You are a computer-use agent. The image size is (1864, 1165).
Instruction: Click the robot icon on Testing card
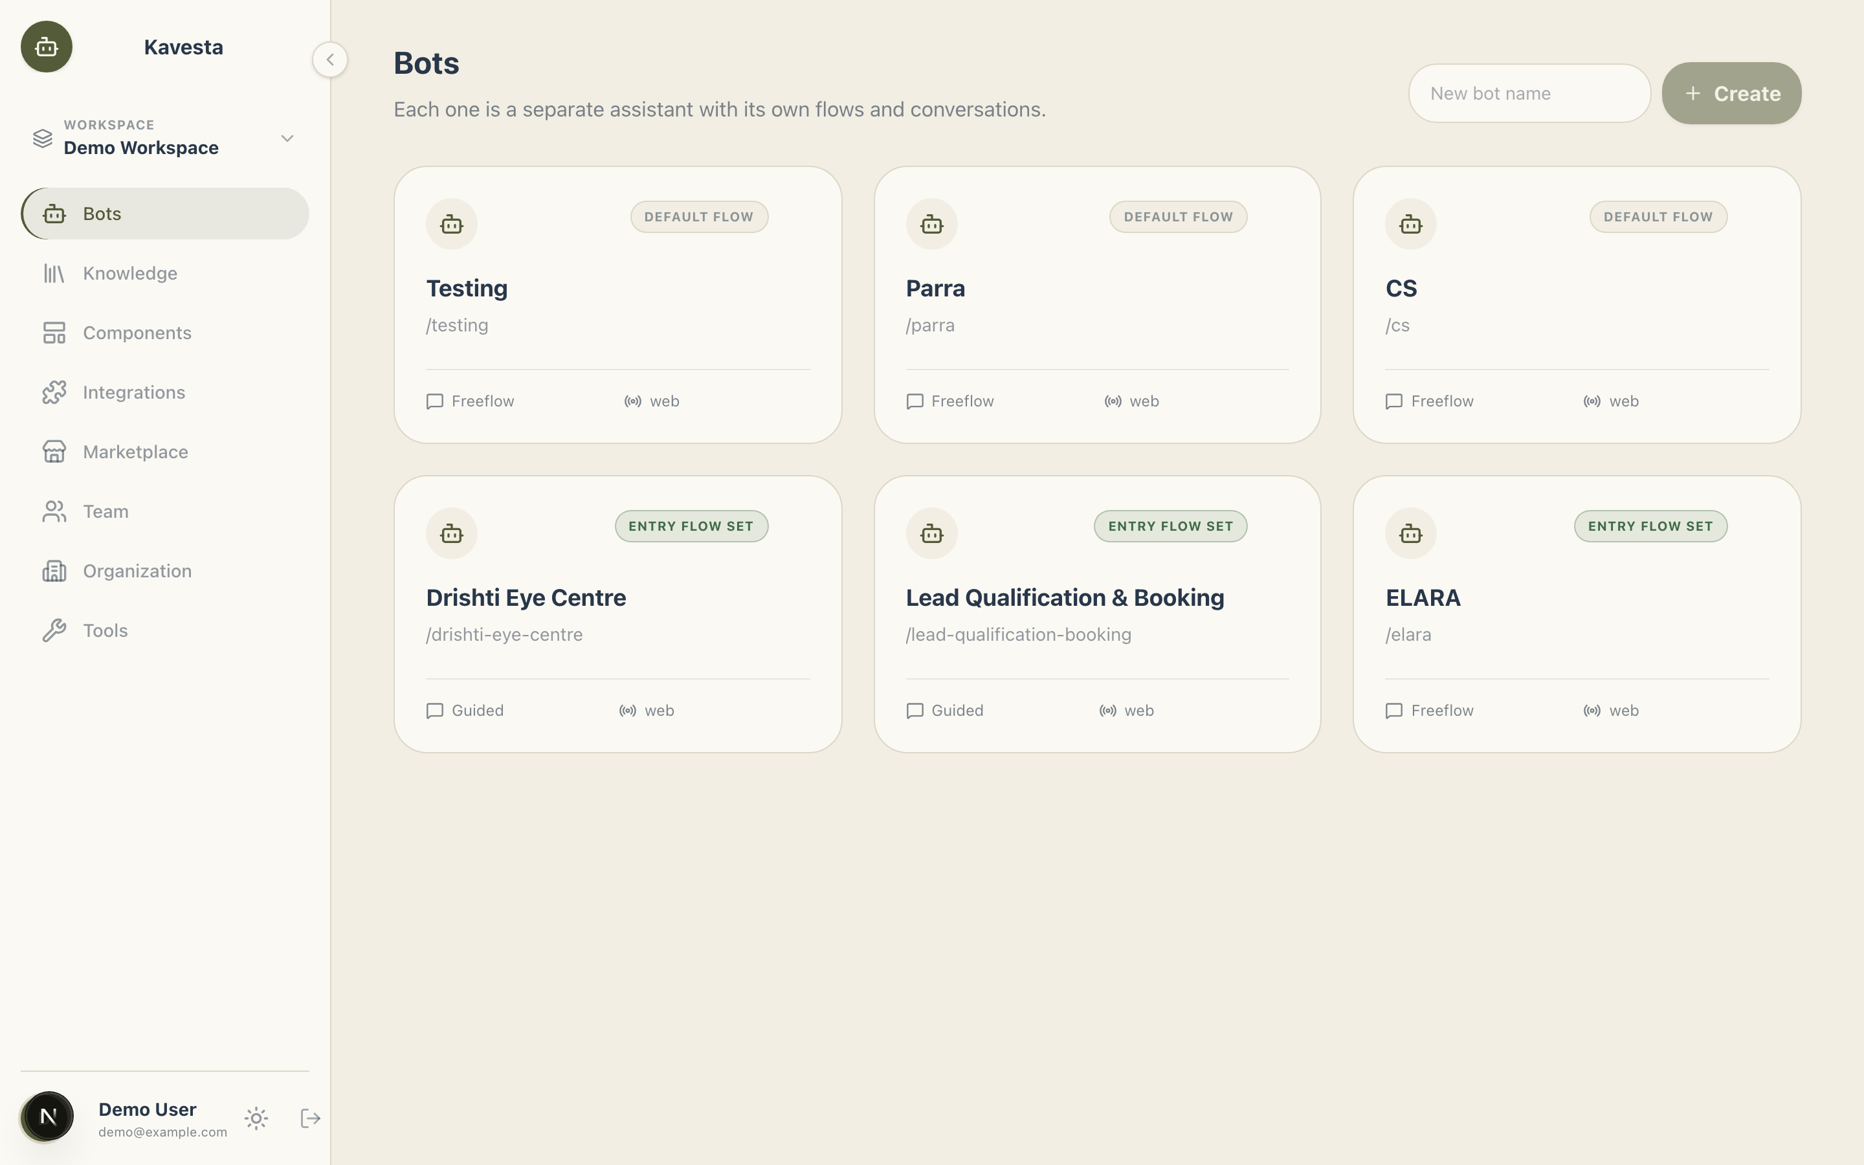(x=452, y=224)
